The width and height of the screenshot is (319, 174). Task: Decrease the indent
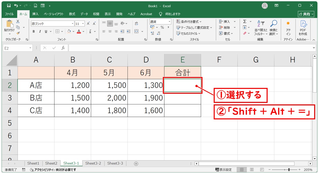coord(122,31)
